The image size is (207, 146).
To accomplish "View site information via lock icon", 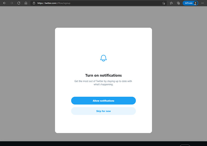I will point(34,3).
